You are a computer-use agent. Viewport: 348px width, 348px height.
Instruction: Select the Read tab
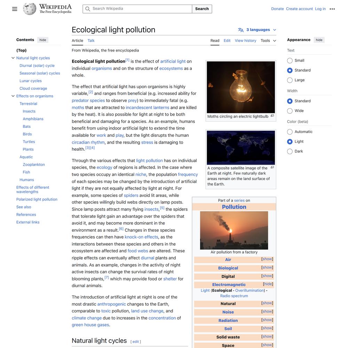click(x=215, y=41)
